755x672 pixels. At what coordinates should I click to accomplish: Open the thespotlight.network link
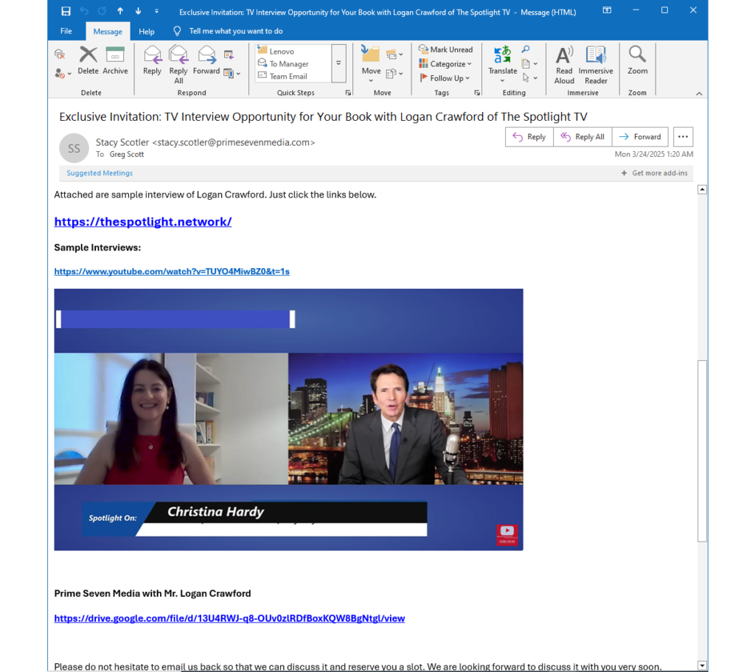click(143, 222)
